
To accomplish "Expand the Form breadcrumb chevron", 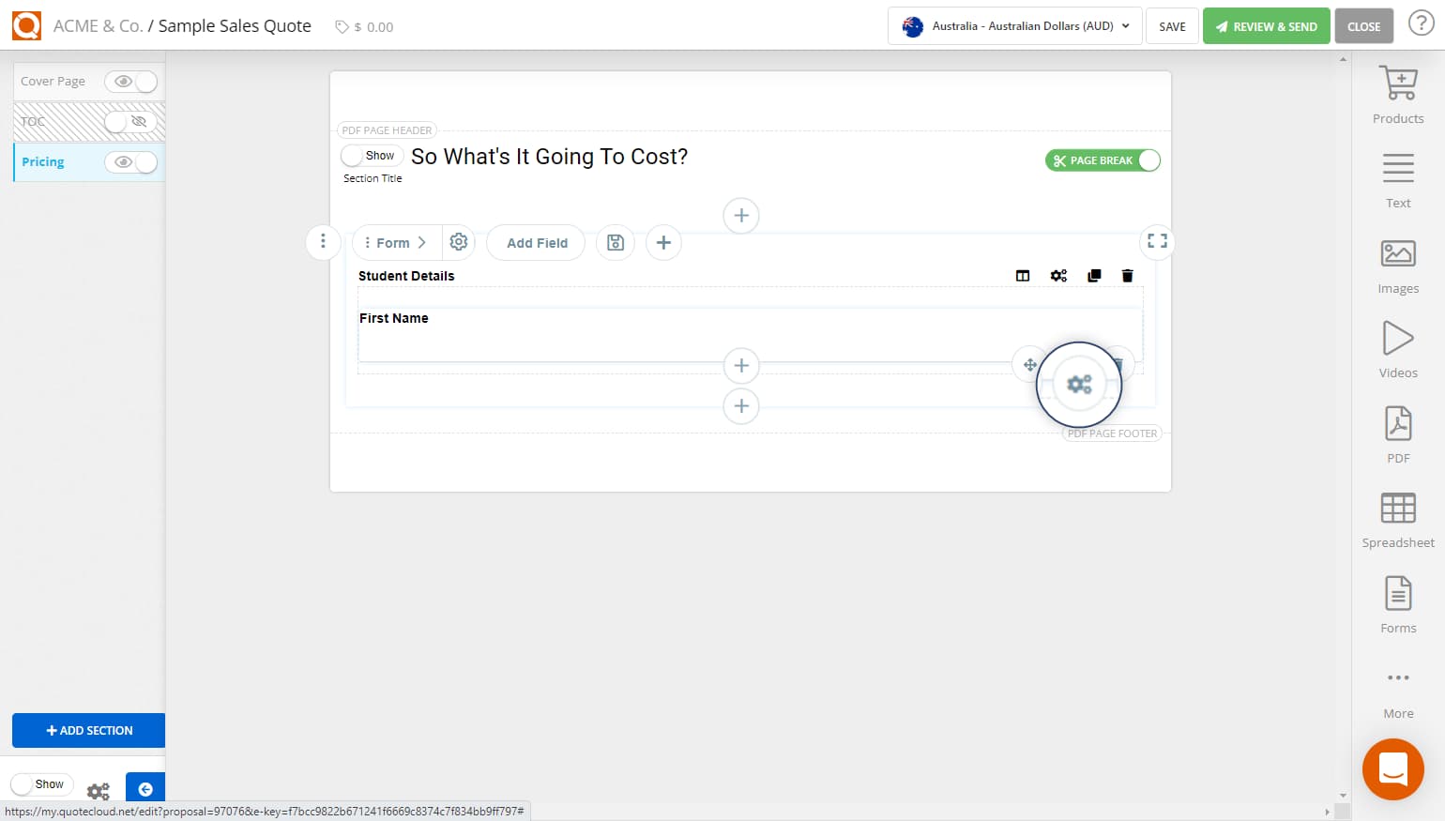I will (422, 242).
